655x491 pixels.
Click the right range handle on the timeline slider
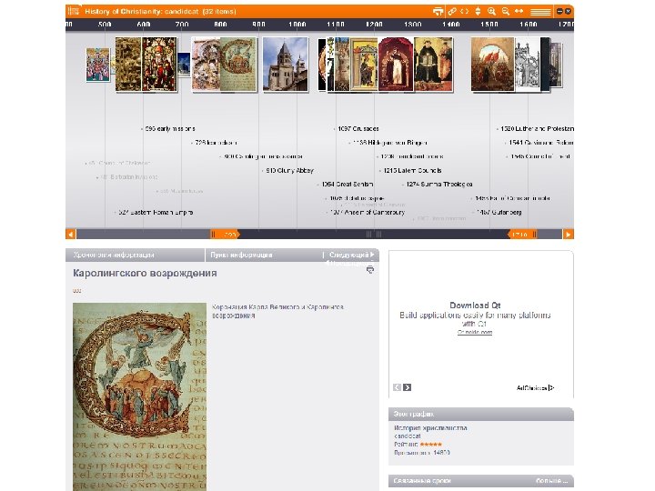coord(522,235)
